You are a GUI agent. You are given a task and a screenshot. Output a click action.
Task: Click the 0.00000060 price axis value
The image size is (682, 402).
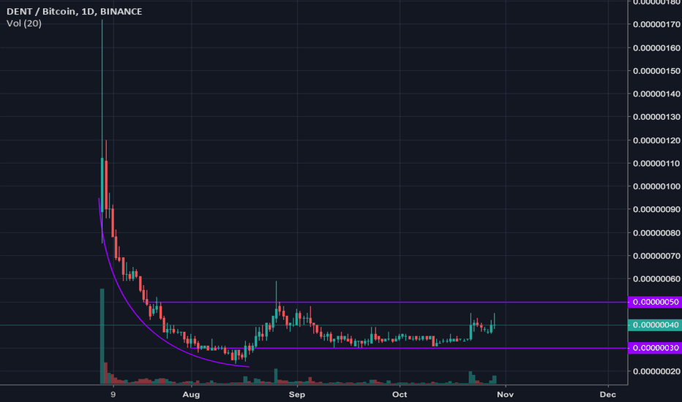click(656, 279)
